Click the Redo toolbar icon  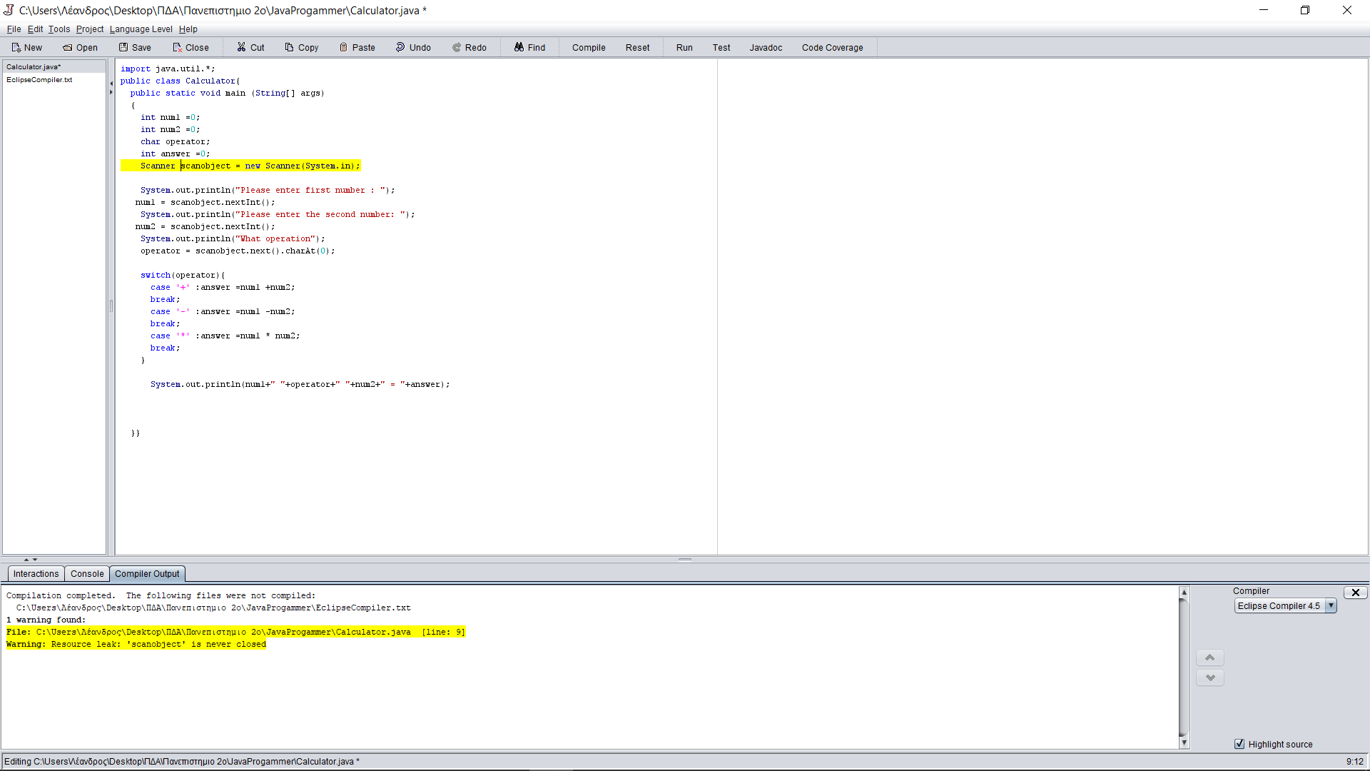click(x=457, y=48)
